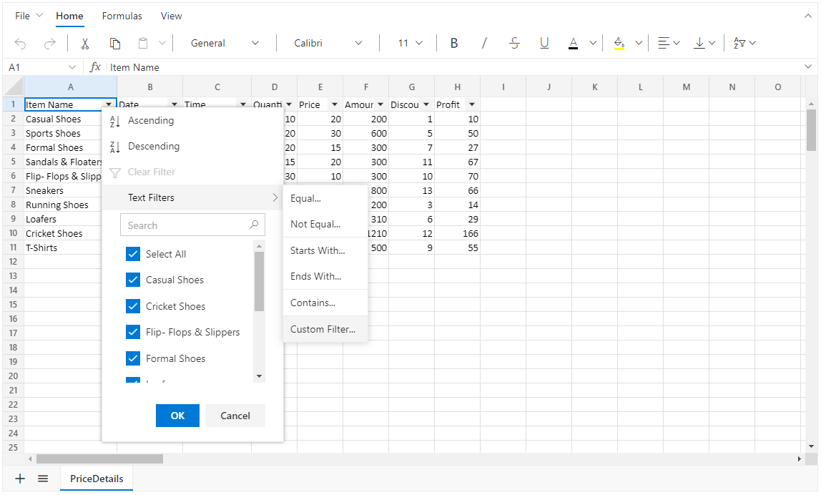Apply Underline formatting
Viewport: 821px width, 495px height.
(x=544, y=44)
